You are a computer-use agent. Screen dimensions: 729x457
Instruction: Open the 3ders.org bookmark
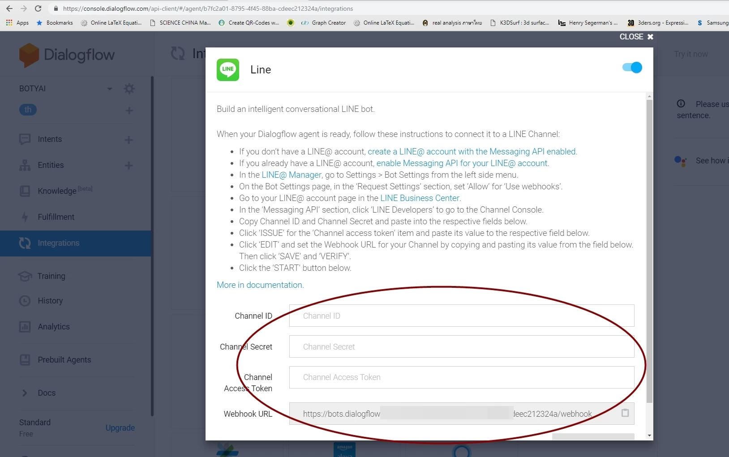pyautogui.click(x=658, y=23)
